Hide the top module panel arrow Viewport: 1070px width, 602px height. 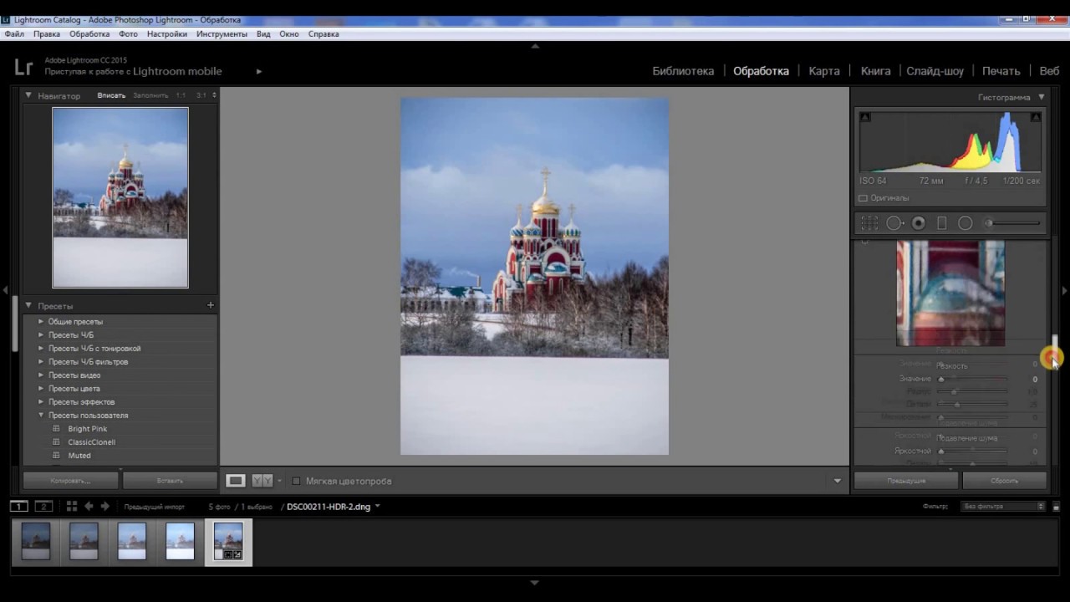(x=535, y=45)
